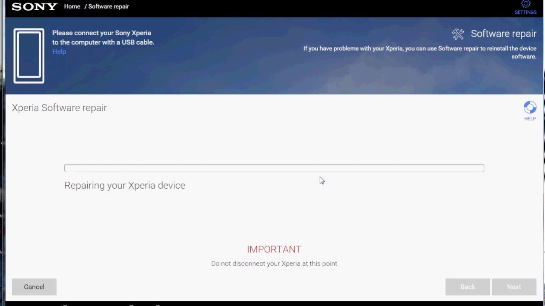The width and height of the screenshot is (545, 306).
Task: Click 'Please connect your Sony Xperia' instruction
Action: coord(103,37)
